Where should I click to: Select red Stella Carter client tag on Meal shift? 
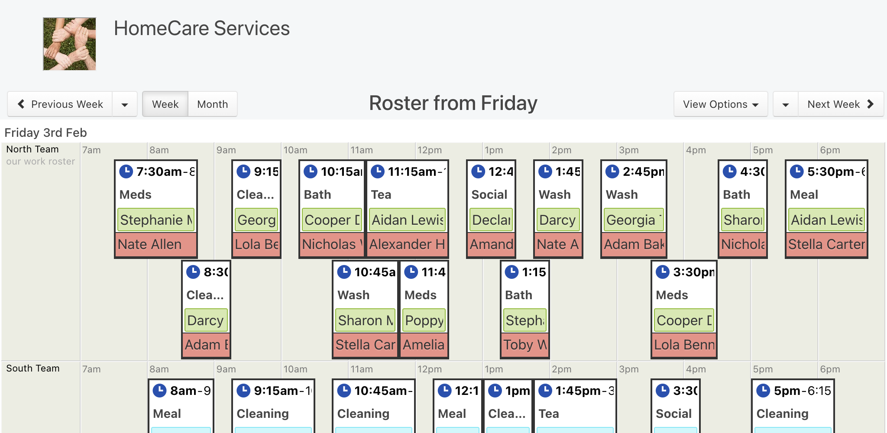(x=826, y=245)
